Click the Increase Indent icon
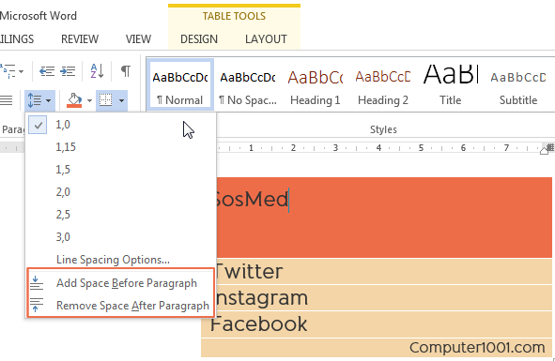 [68, 71]
